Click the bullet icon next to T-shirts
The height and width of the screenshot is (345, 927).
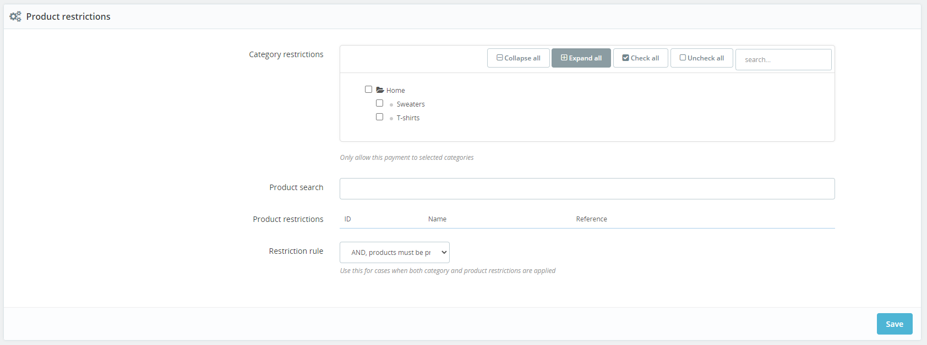[x=391, y=118]
